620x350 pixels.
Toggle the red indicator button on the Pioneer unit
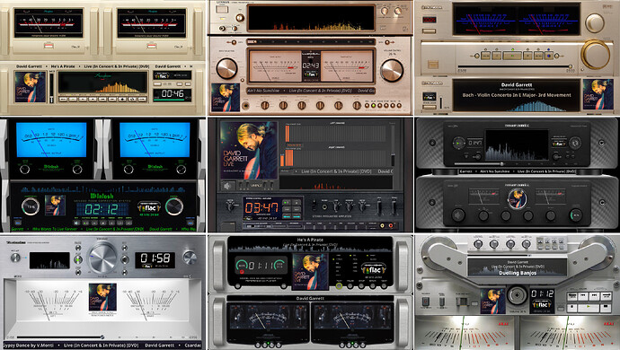429,20
